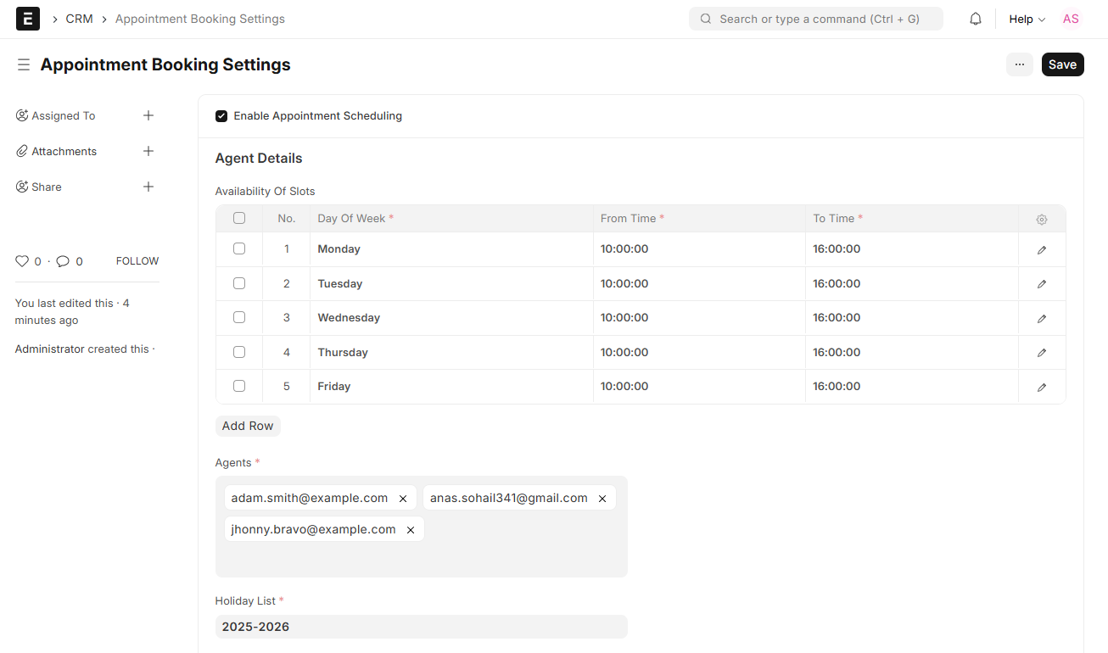This screenshot has width=1108, height=653.
Task: Select the Thursday row checkbox
Action: coord(239,352)
